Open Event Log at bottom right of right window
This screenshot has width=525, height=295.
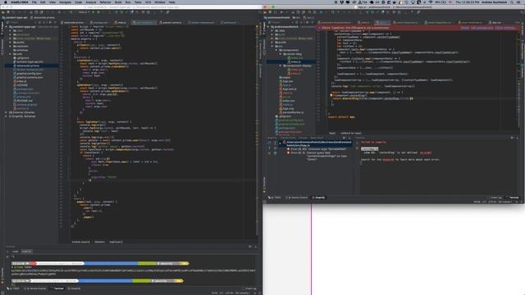coord(495,197)
